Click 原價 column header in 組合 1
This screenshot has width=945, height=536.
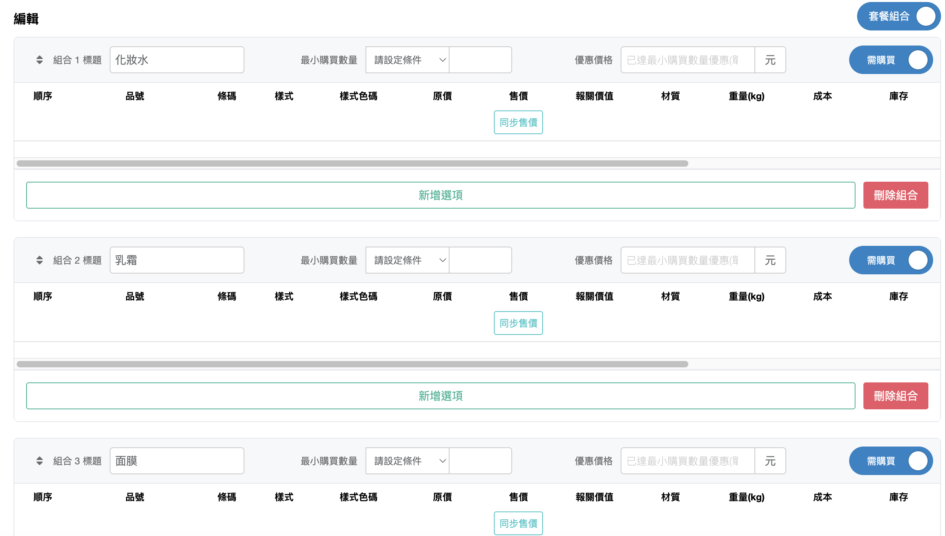pyautogui.click(x=442, y=96)
